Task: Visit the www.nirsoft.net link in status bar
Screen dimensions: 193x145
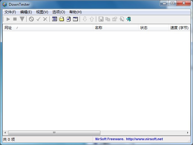Action: [x=144, y=139]
